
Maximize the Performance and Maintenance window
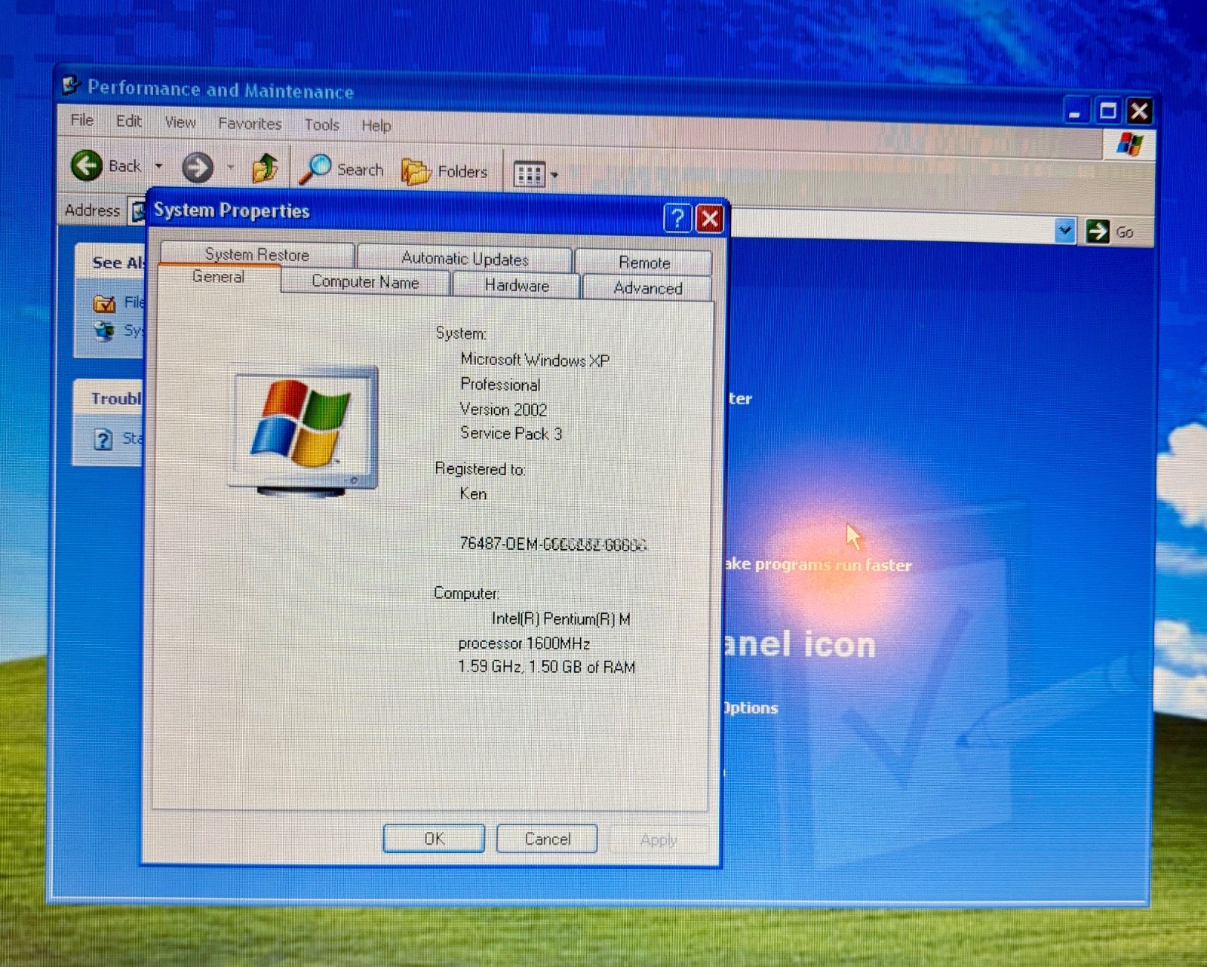pos(1107,112)
